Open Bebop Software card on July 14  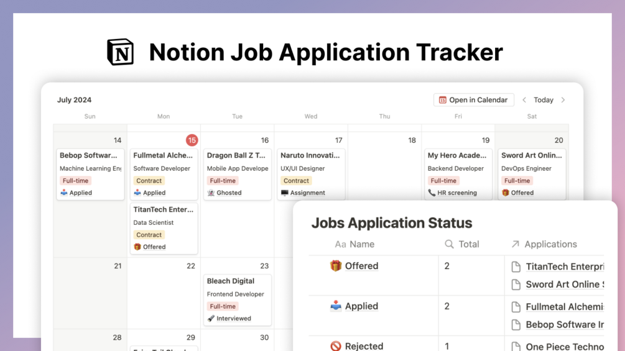[x=90, y=174]
